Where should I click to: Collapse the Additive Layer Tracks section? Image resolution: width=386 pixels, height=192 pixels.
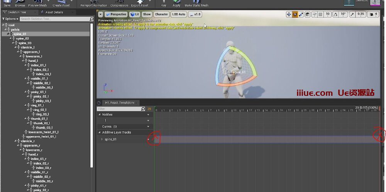99,132
